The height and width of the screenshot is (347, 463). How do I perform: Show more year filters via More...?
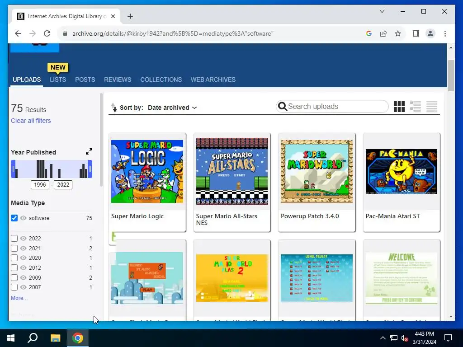[19, 298]
